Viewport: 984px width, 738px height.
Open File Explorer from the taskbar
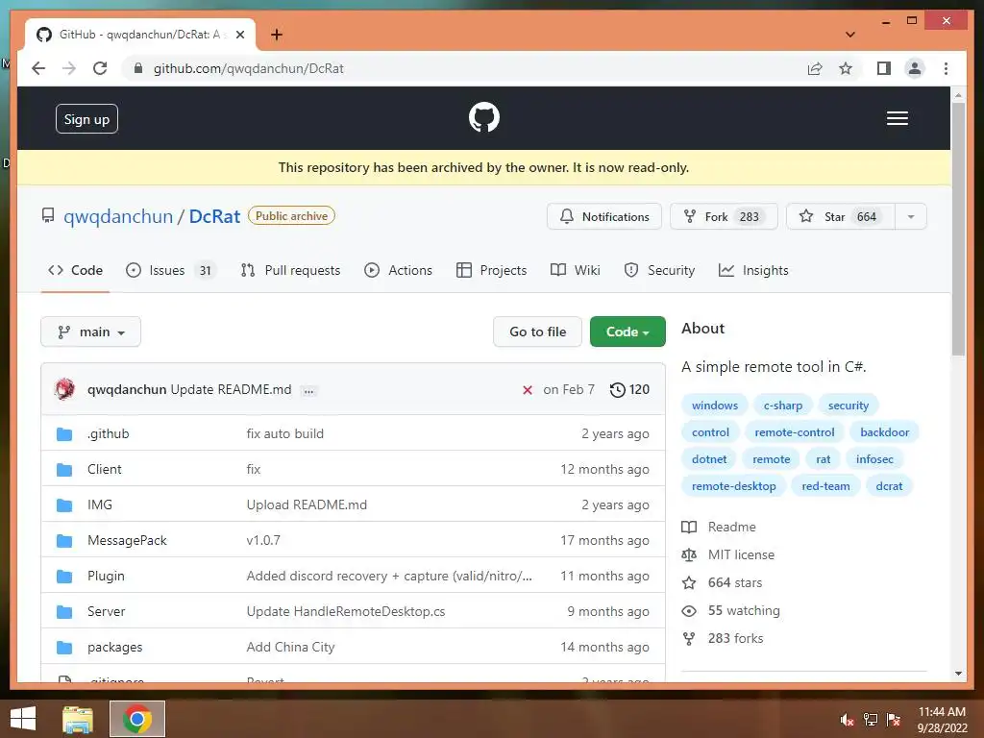(78, 719)
